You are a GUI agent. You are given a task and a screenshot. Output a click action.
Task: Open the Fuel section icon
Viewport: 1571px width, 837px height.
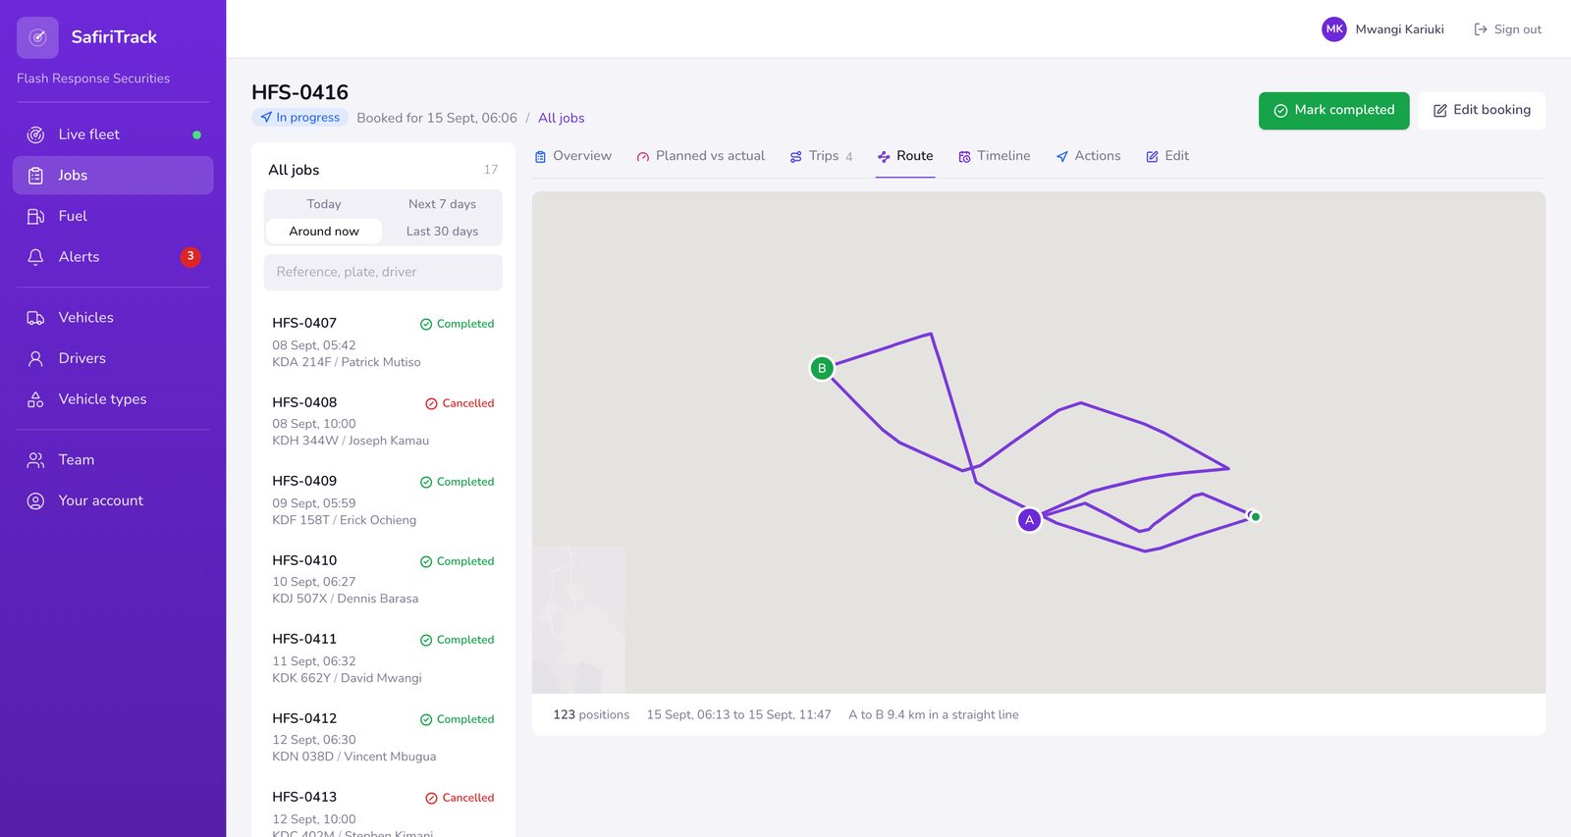pyautogui.click(x=35, y=216)
